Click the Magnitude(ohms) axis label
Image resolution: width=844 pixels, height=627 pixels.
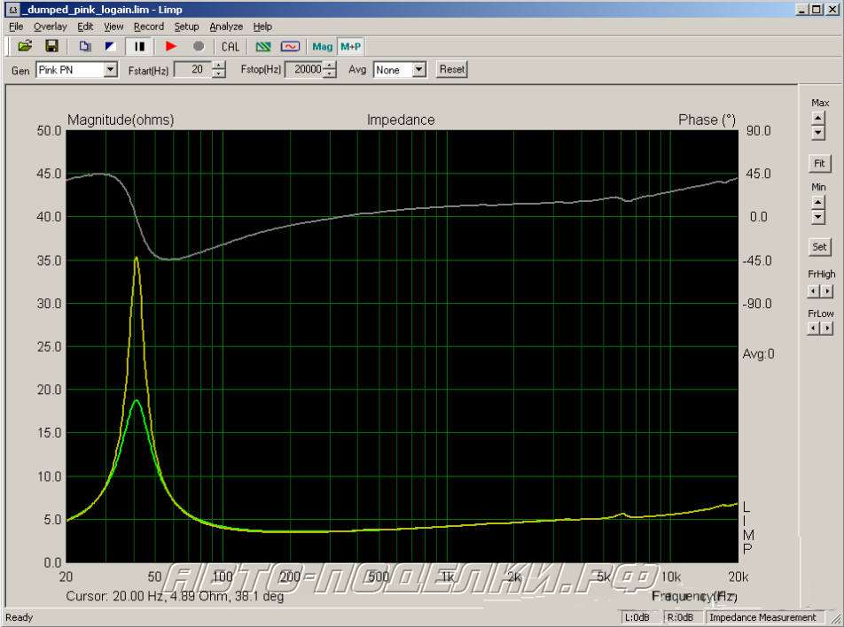coord(121,120)
